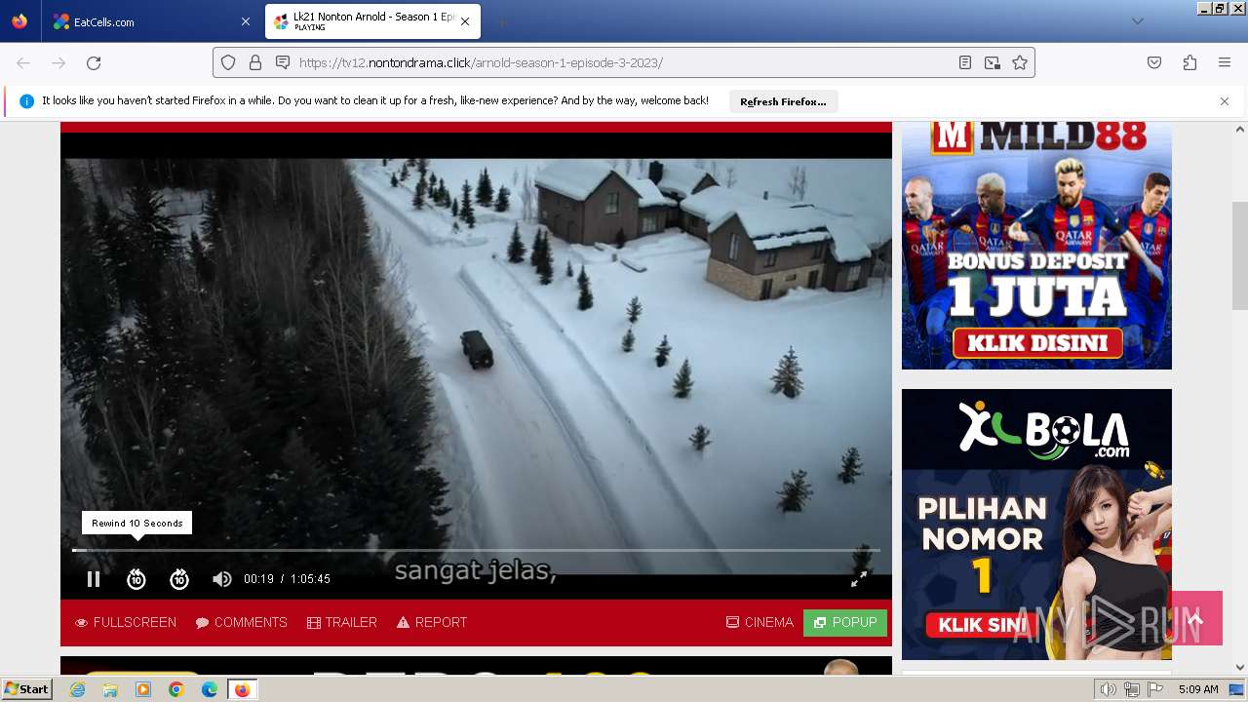Select the Lk21 Nonton Arnold tab

[372, 21]
